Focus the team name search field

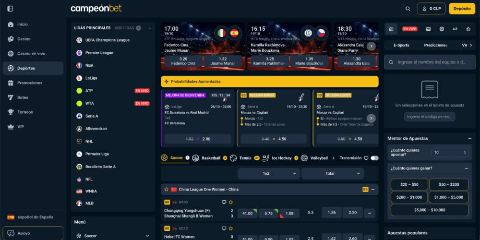click(430, 62)
